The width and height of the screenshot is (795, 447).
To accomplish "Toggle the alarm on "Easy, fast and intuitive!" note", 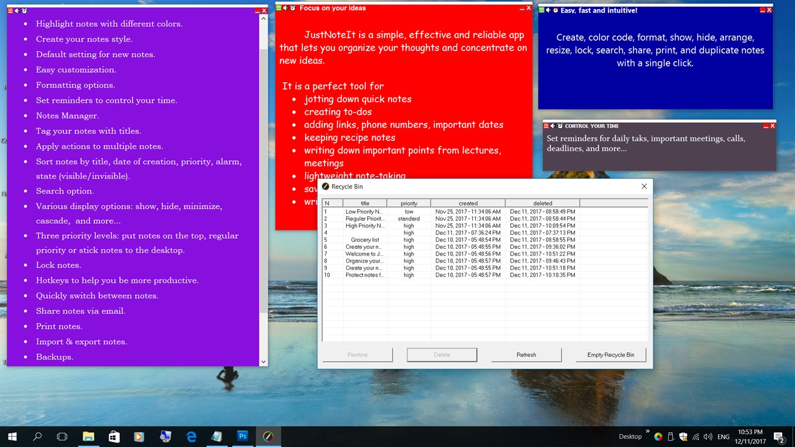I will 555,10.
